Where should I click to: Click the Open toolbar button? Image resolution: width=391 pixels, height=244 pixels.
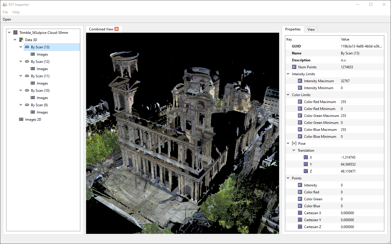[7, 19]
